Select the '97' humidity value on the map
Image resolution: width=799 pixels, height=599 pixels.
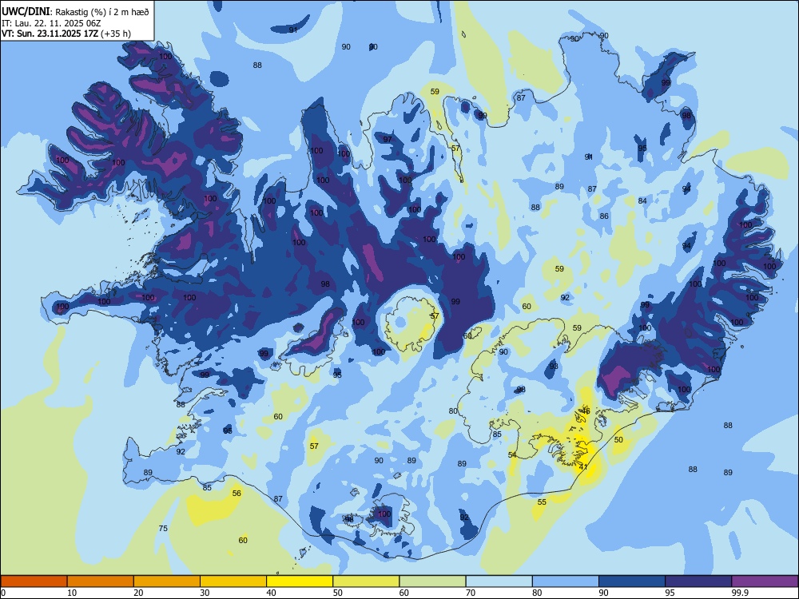tap(388, 139)
